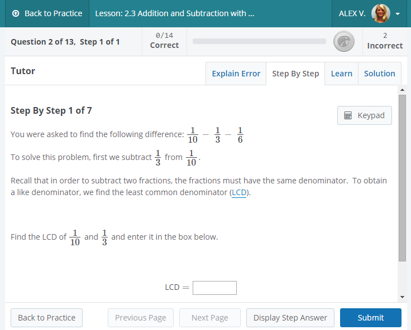Click the scrollbar down arrow
This screenshot has width=411, height=330.
tap(402, 297)
